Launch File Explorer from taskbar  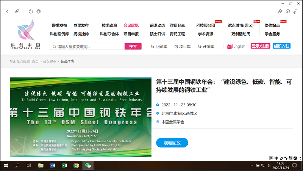[x=41, y=166]
